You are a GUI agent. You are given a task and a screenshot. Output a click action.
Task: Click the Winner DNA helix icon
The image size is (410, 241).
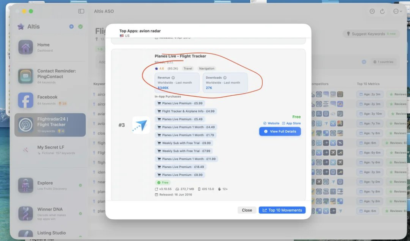26,213
